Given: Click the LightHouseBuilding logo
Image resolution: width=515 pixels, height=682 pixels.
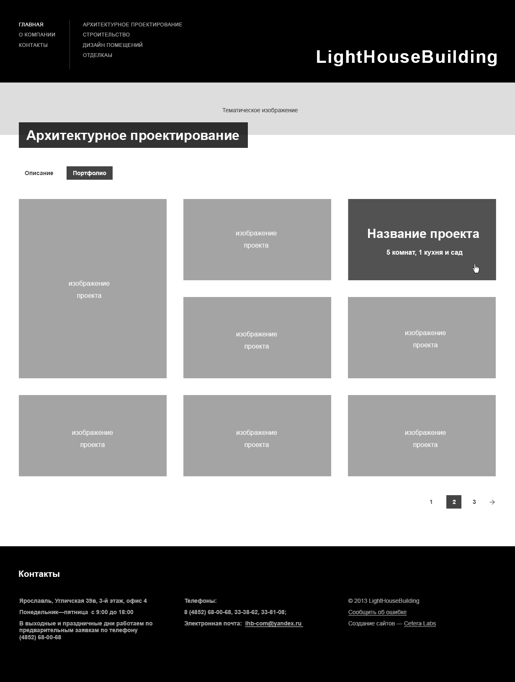Looking at the screenshot, I should point(407,57).
